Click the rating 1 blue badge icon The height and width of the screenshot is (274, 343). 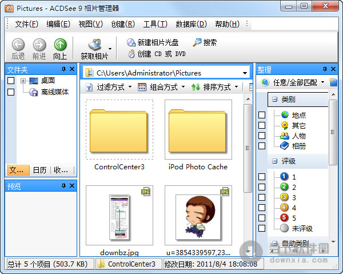tap(284, 176)
